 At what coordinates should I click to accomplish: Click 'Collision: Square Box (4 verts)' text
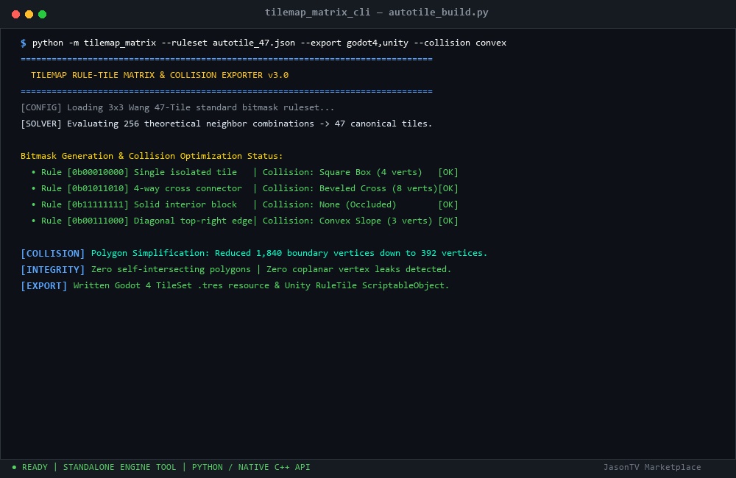342,172
